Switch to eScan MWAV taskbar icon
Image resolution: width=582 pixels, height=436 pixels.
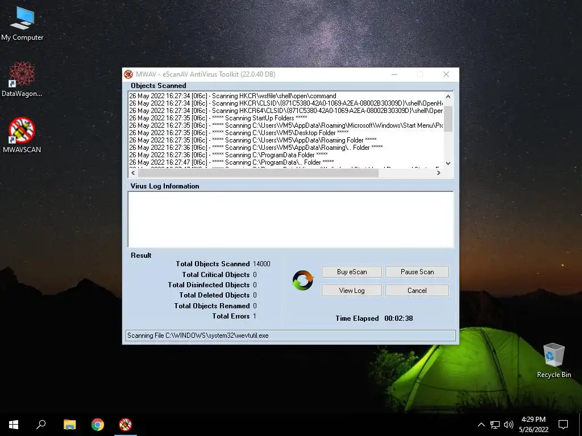coord(126,425)
